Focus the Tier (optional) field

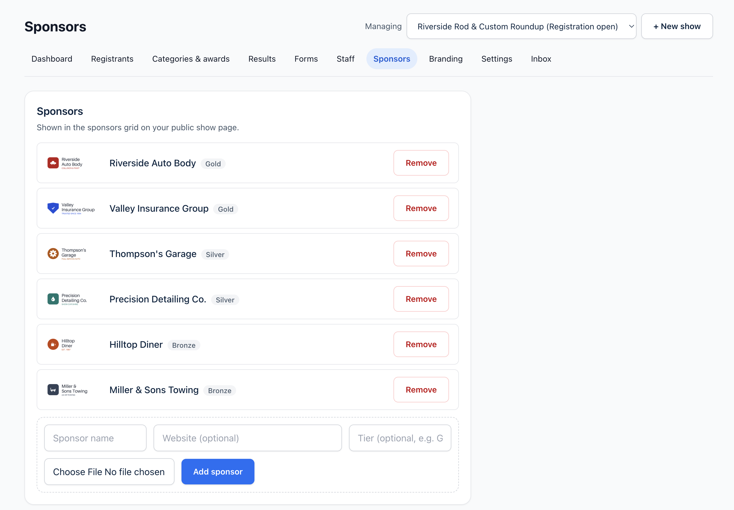[x=400, y=438]
